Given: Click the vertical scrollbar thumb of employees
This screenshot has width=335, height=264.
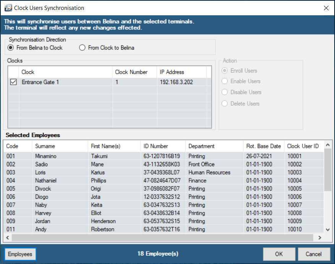Looking at the screenshot, I should 328,170.
